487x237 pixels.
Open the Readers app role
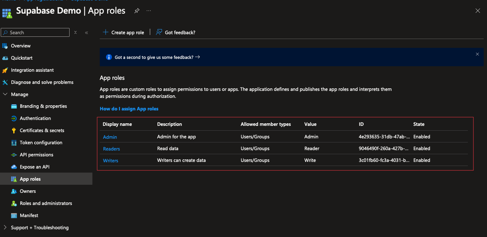pyautogui.click(x=112, y=149)
